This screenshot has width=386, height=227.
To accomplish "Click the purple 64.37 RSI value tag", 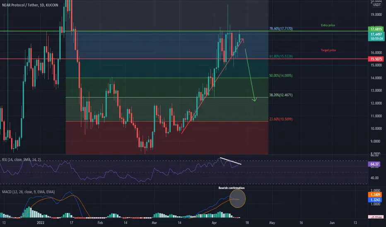I will point(374,164).
